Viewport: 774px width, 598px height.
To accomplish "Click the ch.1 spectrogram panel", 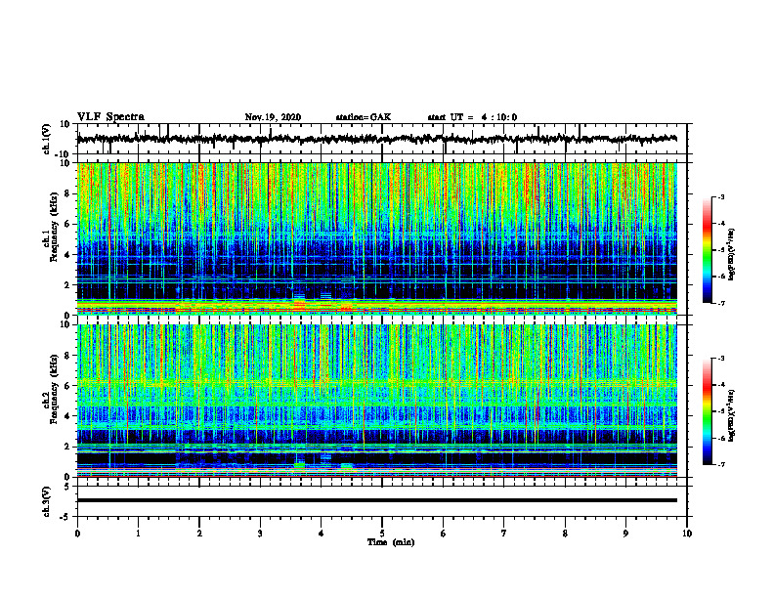I will click(376, 238).
